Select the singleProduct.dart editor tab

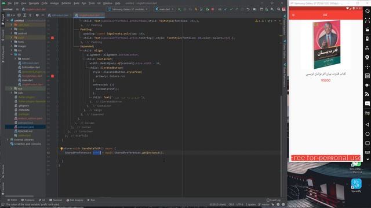tap(89, 15)
